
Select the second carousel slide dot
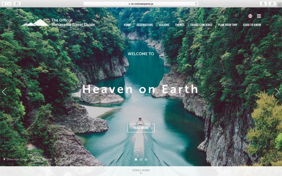[141, 159]
